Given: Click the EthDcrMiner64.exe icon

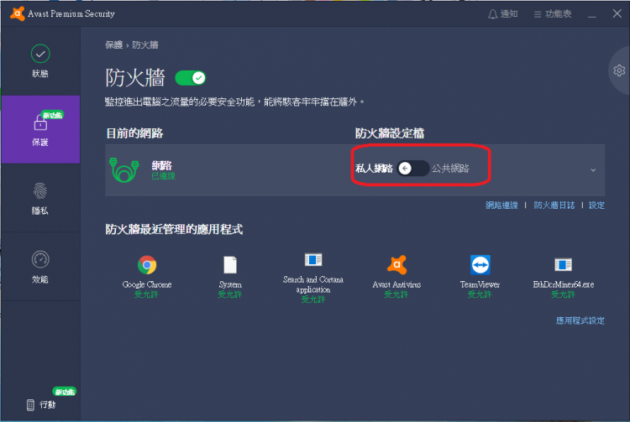Looking at the screenshot, I should [563, 265].
